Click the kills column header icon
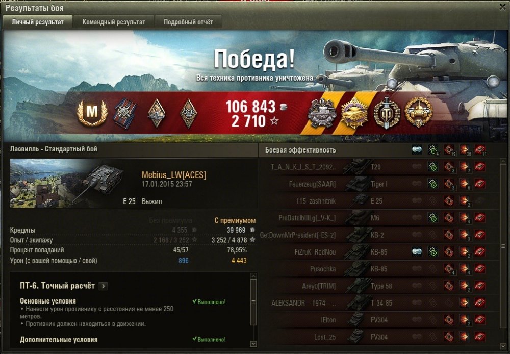This screenshot has width=510, height=354. click(480, 150)
